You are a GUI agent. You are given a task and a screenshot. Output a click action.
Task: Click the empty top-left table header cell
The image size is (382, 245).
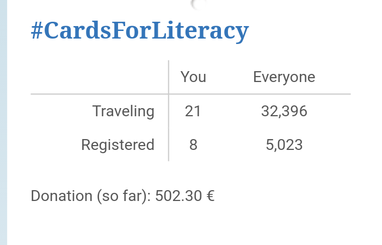click(x=100, y=77)
